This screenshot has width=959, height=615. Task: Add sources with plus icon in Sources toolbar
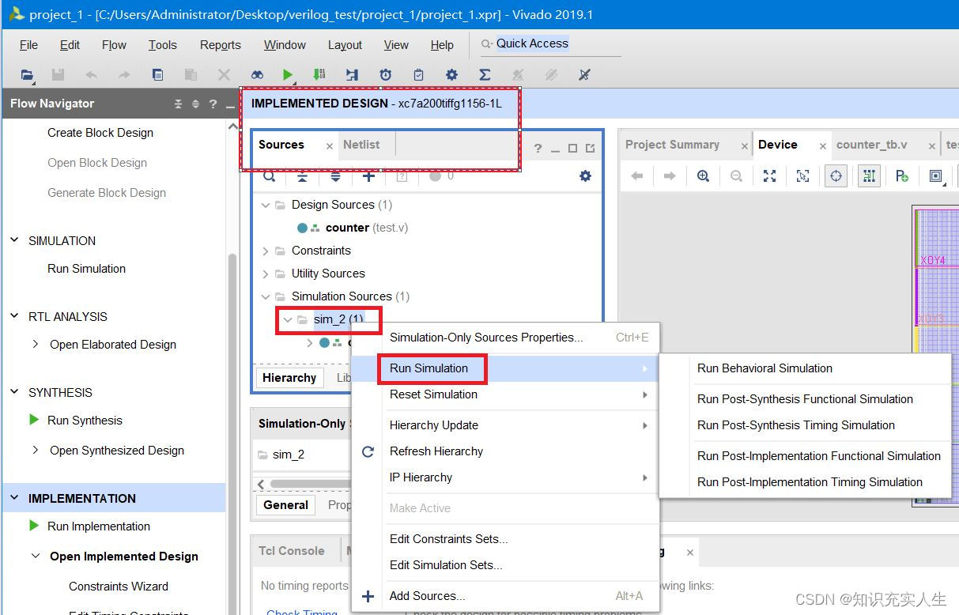[x=368, y=176]
